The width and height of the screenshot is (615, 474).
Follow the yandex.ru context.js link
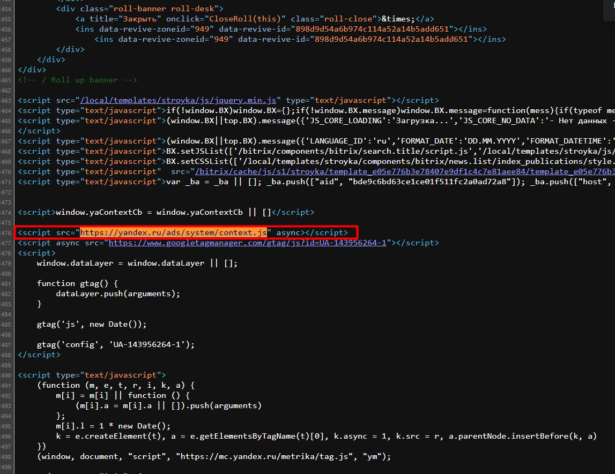pyautogui.click(x=173, y=232)
